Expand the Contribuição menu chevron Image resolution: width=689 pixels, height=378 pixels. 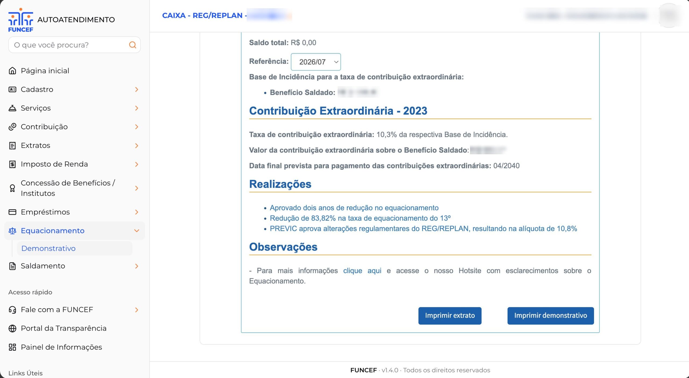coord(137,127)
